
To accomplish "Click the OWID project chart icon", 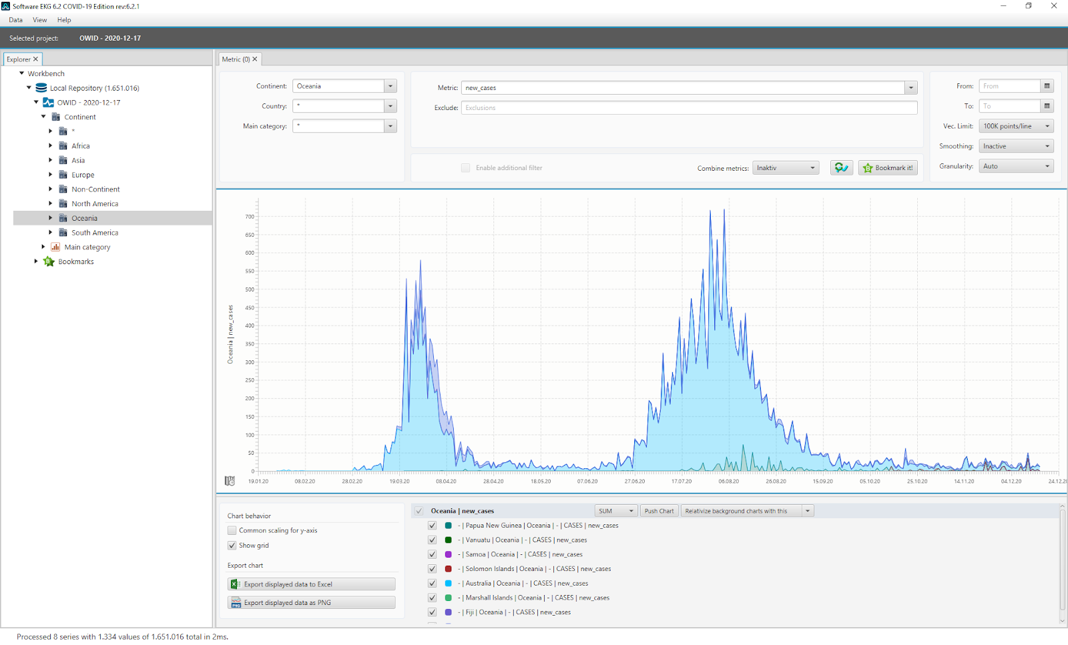I will 48,103.
